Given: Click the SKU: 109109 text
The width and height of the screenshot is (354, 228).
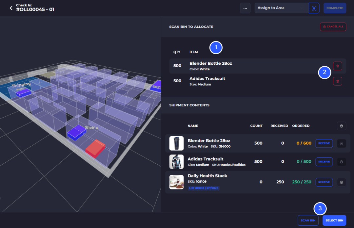Looking at the screenshot, I should click(x=197, y=182).
